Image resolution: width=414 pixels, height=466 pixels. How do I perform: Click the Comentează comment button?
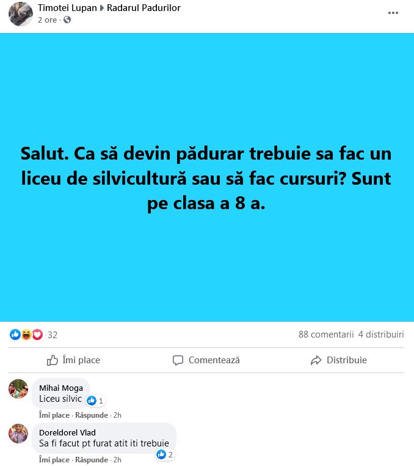(206, 360)
